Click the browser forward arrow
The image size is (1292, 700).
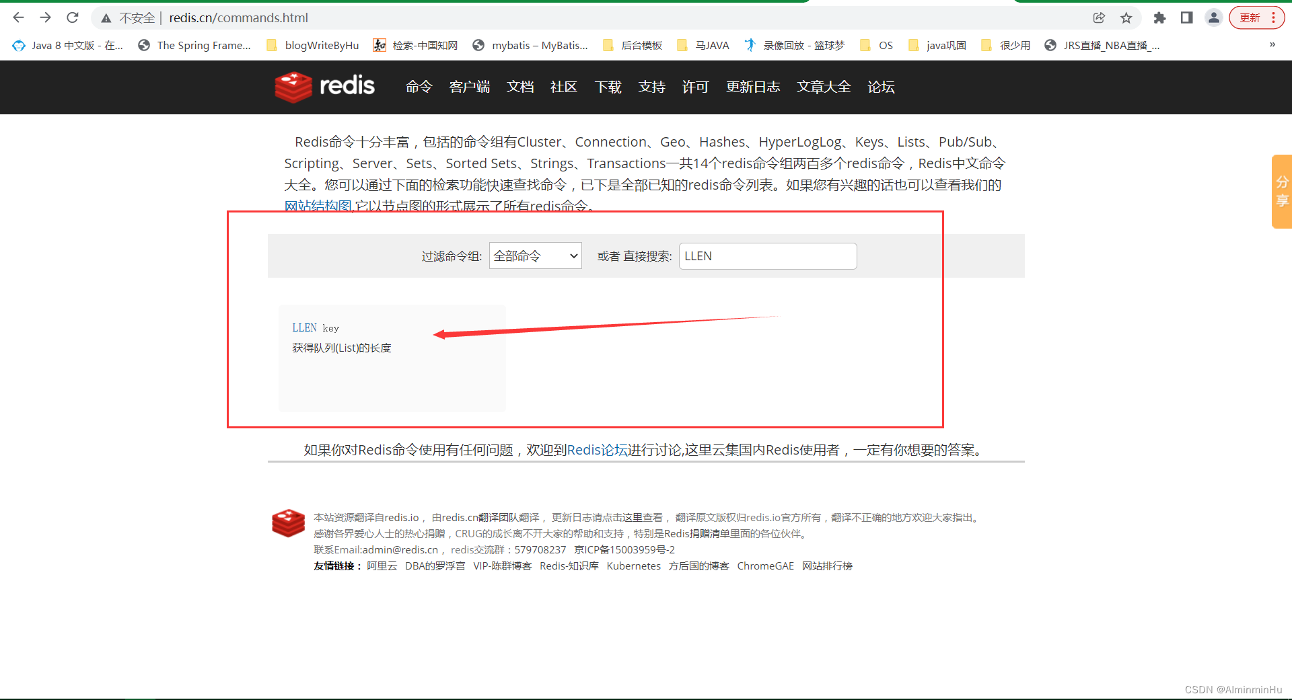46,17
